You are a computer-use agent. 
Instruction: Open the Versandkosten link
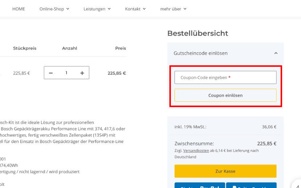tap(196, 151)
